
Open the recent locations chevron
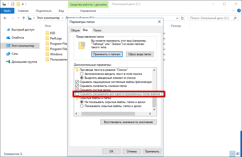[18, 18]
